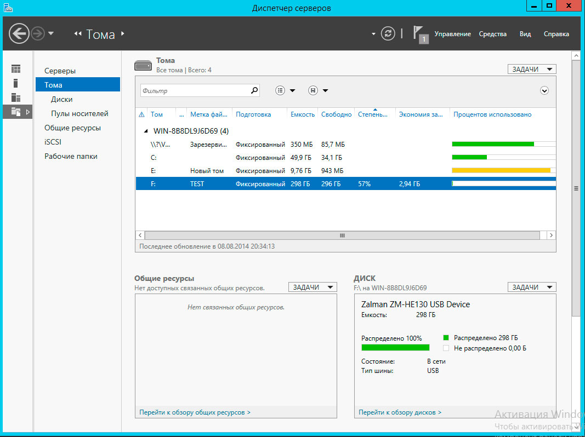Click the magnifier icon in the filter box
This screenshot has width=585, height=437.
(x=254, y=91)
